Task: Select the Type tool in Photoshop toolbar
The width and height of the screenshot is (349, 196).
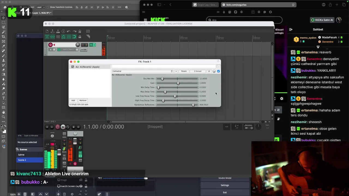Action: [x=4, y=98]
